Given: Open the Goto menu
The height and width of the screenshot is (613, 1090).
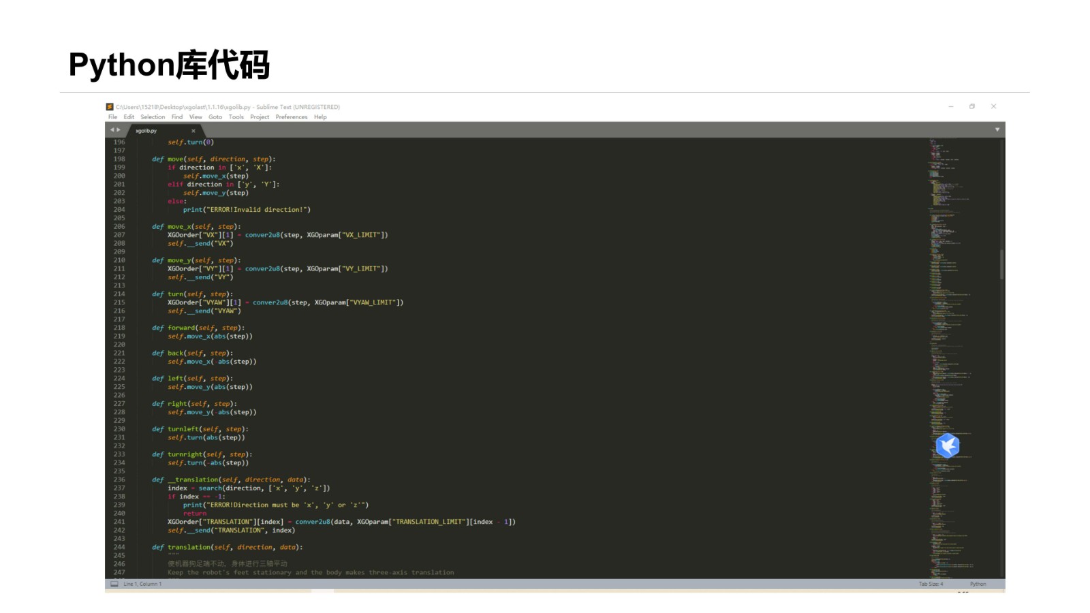Looking at the screenshot, I should pos(215,117).
